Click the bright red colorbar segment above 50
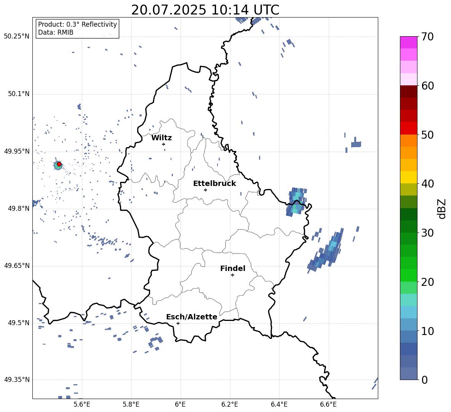 (x=408, y=128)
